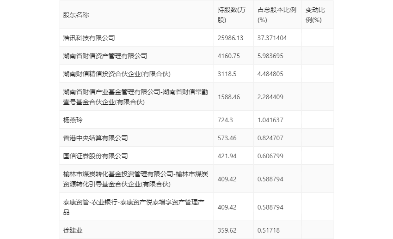Select 湖南省财信产业基金管理有限公司 shareholder name
Screen dimensions: 393x239
[135, 97]
